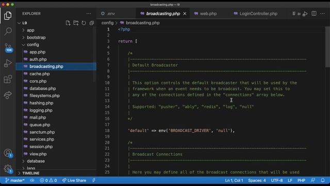Click line 18 'BROADCAST_DRIVER' code text
Screen dimensions: 330x186
[x=189, y=131]
